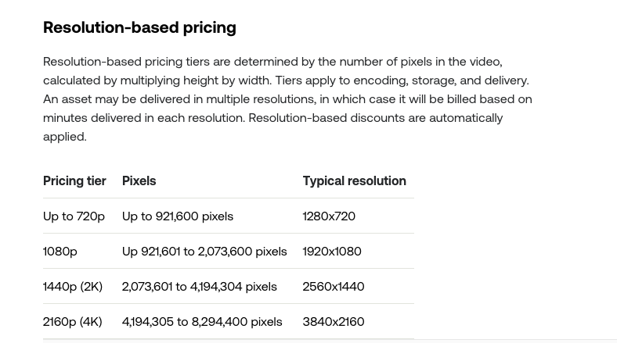Screen dimensions: 617x343
Task: Click the "Typical resolution" column header
Action: (354, 180)
